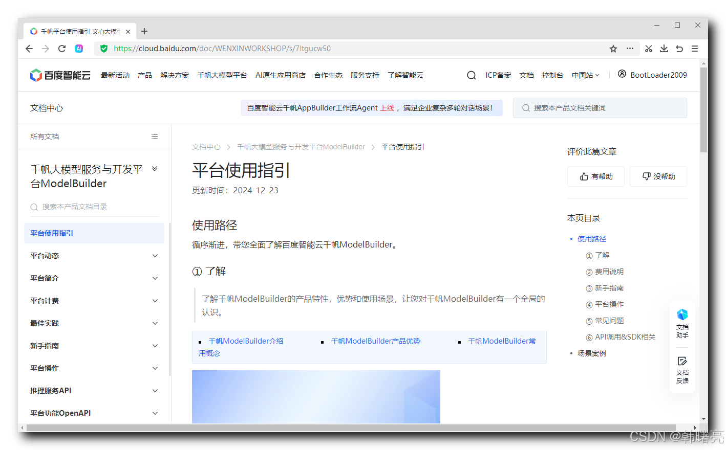Click the 有帮助 thumbs-up button
The width and height of the screenshot is (726, 450).
(x=596, y=176)
